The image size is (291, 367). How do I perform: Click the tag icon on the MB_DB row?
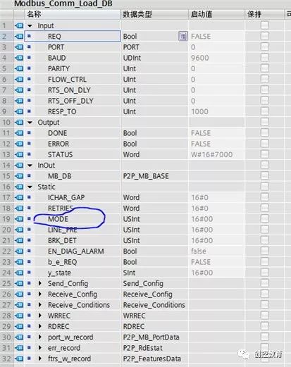[19, 176]
